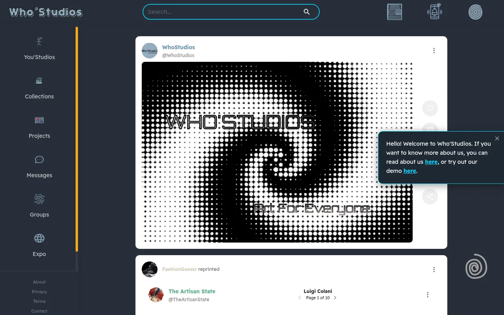Open FashionGuessr's profile link

tap(180, 269)
